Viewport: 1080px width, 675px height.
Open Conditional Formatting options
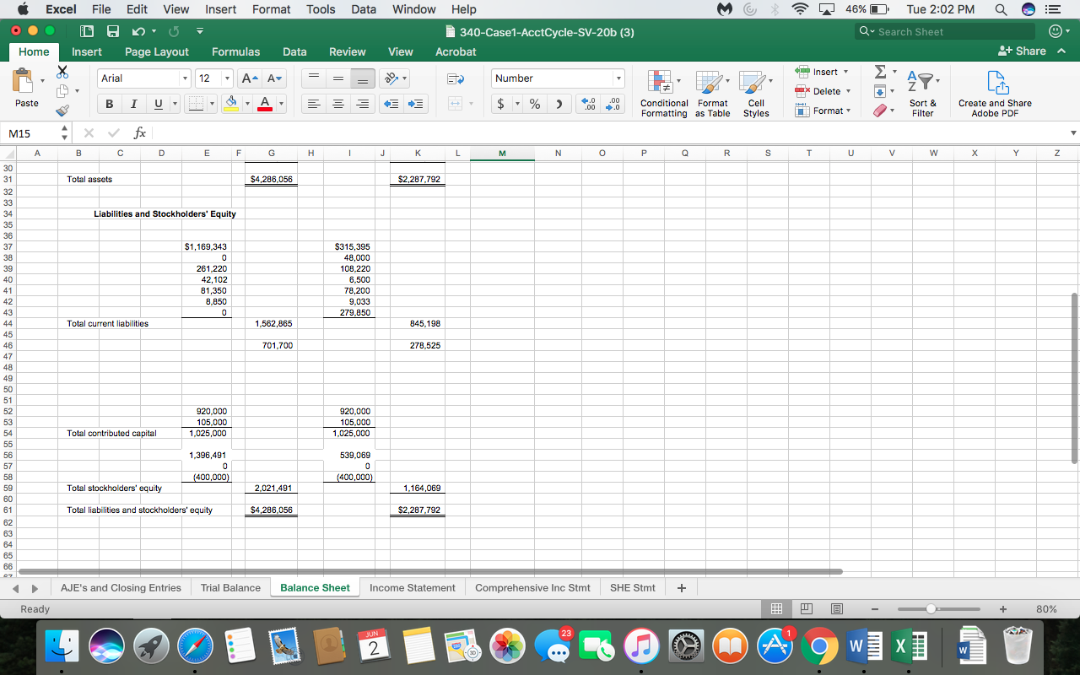664,94
